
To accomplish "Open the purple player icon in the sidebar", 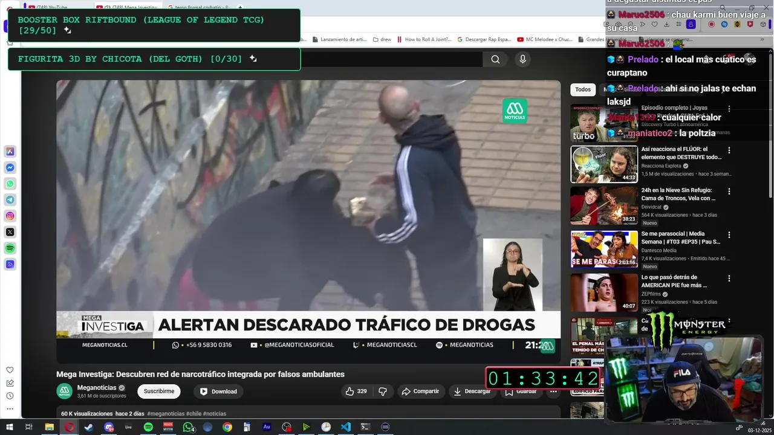I will click(10, 264).
